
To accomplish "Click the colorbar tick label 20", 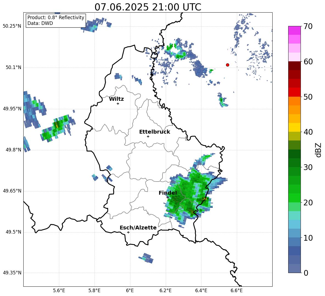I will (308, 203).
